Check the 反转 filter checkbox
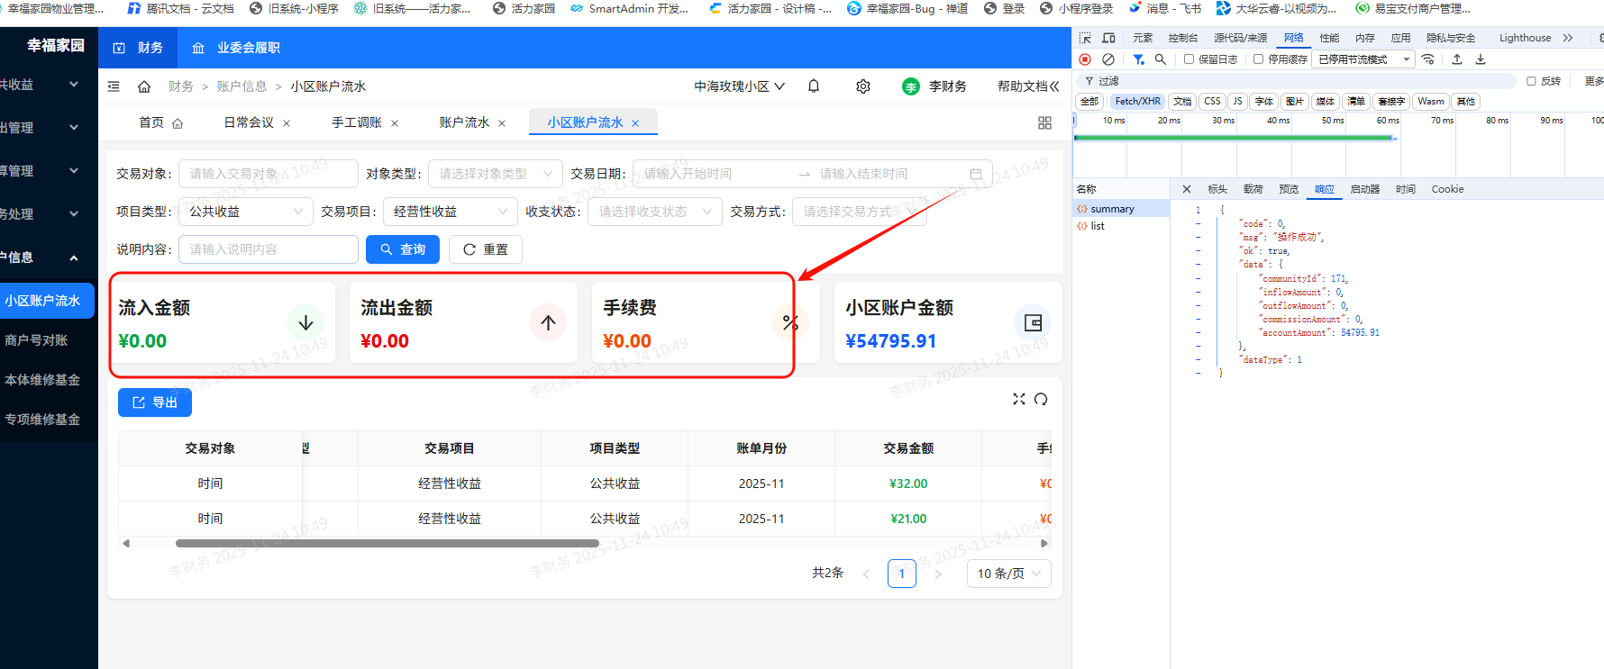This screenshot has height=669, width=1604. (x=1531, y=81)
